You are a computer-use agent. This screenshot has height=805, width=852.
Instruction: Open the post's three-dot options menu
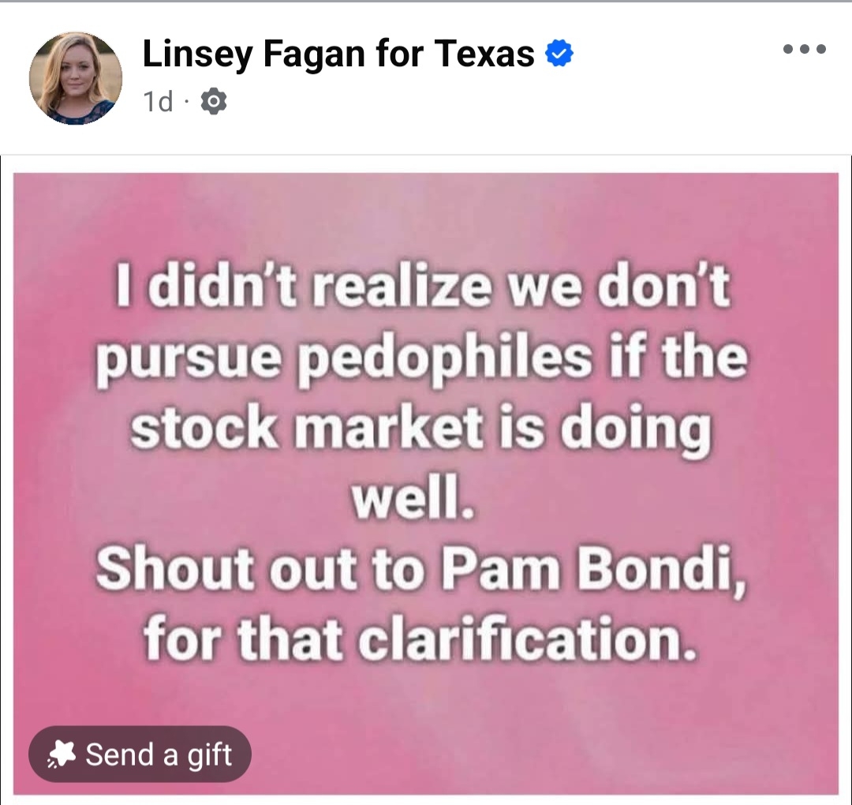click(804, 50)
